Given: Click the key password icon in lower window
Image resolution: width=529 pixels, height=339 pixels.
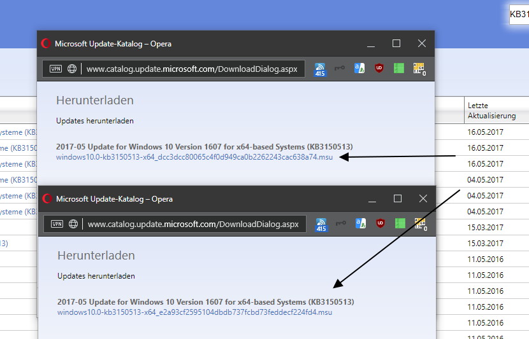Looking at the screenshot, I should pyautogui.click(x=341, y=223).
